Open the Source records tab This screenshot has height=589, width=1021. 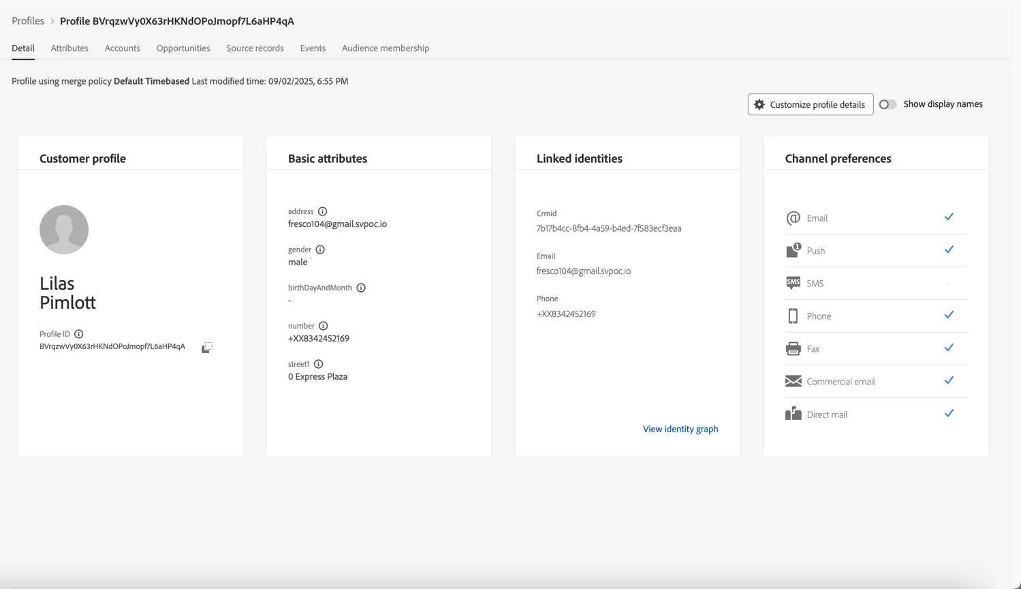tap(255, 48)
